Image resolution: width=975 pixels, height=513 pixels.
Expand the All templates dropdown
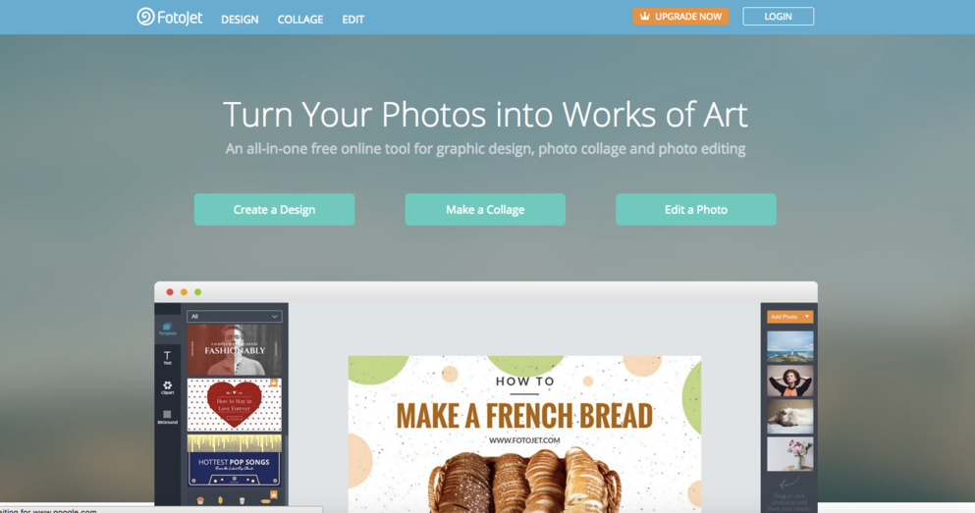pos(235,316)
